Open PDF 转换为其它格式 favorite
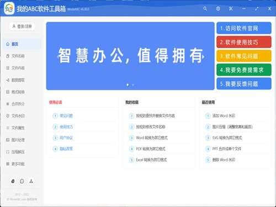This screenshot has height=207, width=276. pos(151,148)
